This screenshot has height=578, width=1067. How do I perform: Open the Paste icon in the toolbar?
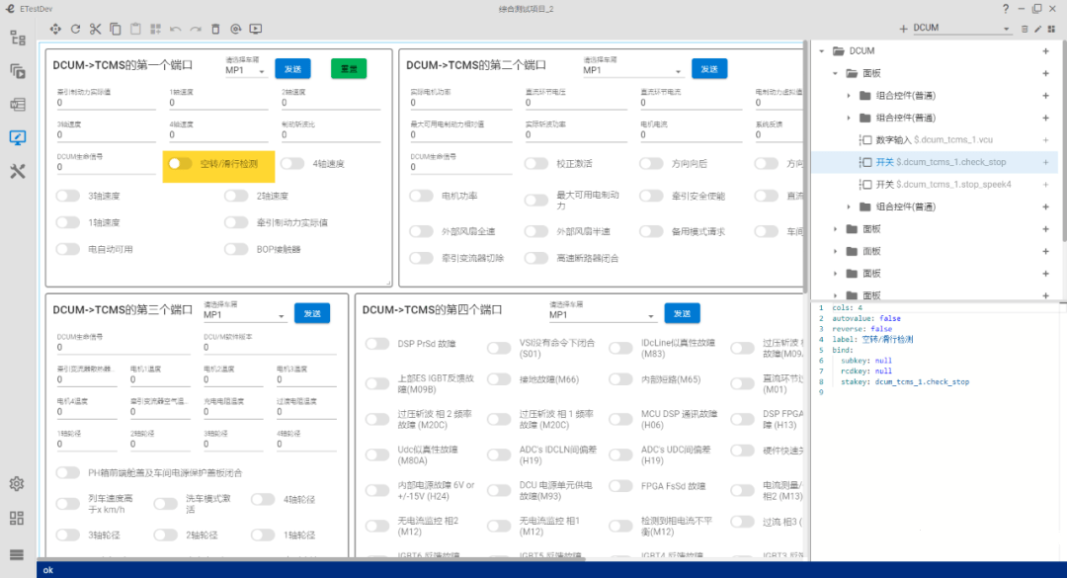[x=134, y=29]
